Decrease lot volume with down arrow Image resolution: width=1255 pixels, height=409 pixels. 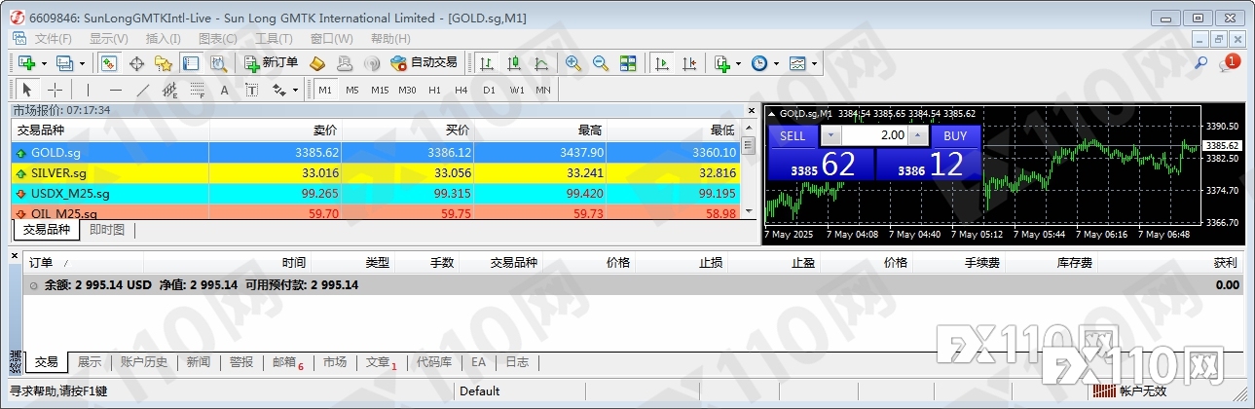[831, 135]
